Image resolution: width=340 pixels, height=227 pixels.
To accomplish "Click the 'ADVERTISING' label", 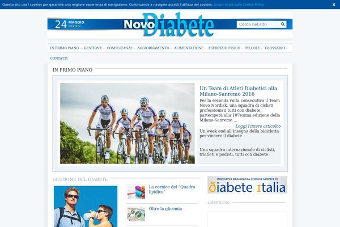I will [x=218, y=203].
